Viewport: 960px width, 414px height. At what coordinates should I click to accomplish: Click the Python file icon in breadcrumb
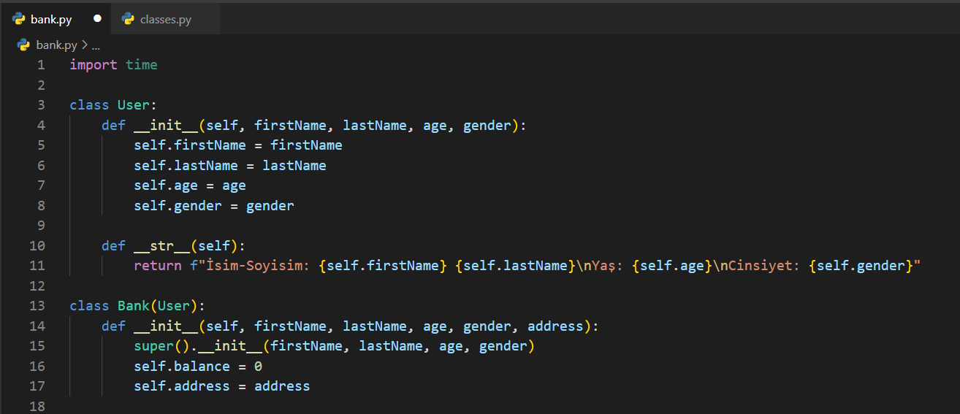point(24,45)
